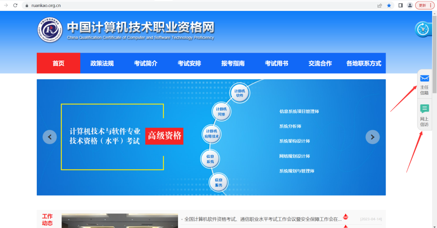Click the banner text 计算机技术与软件专业技术资格（水平）考试

pos(105,136)
